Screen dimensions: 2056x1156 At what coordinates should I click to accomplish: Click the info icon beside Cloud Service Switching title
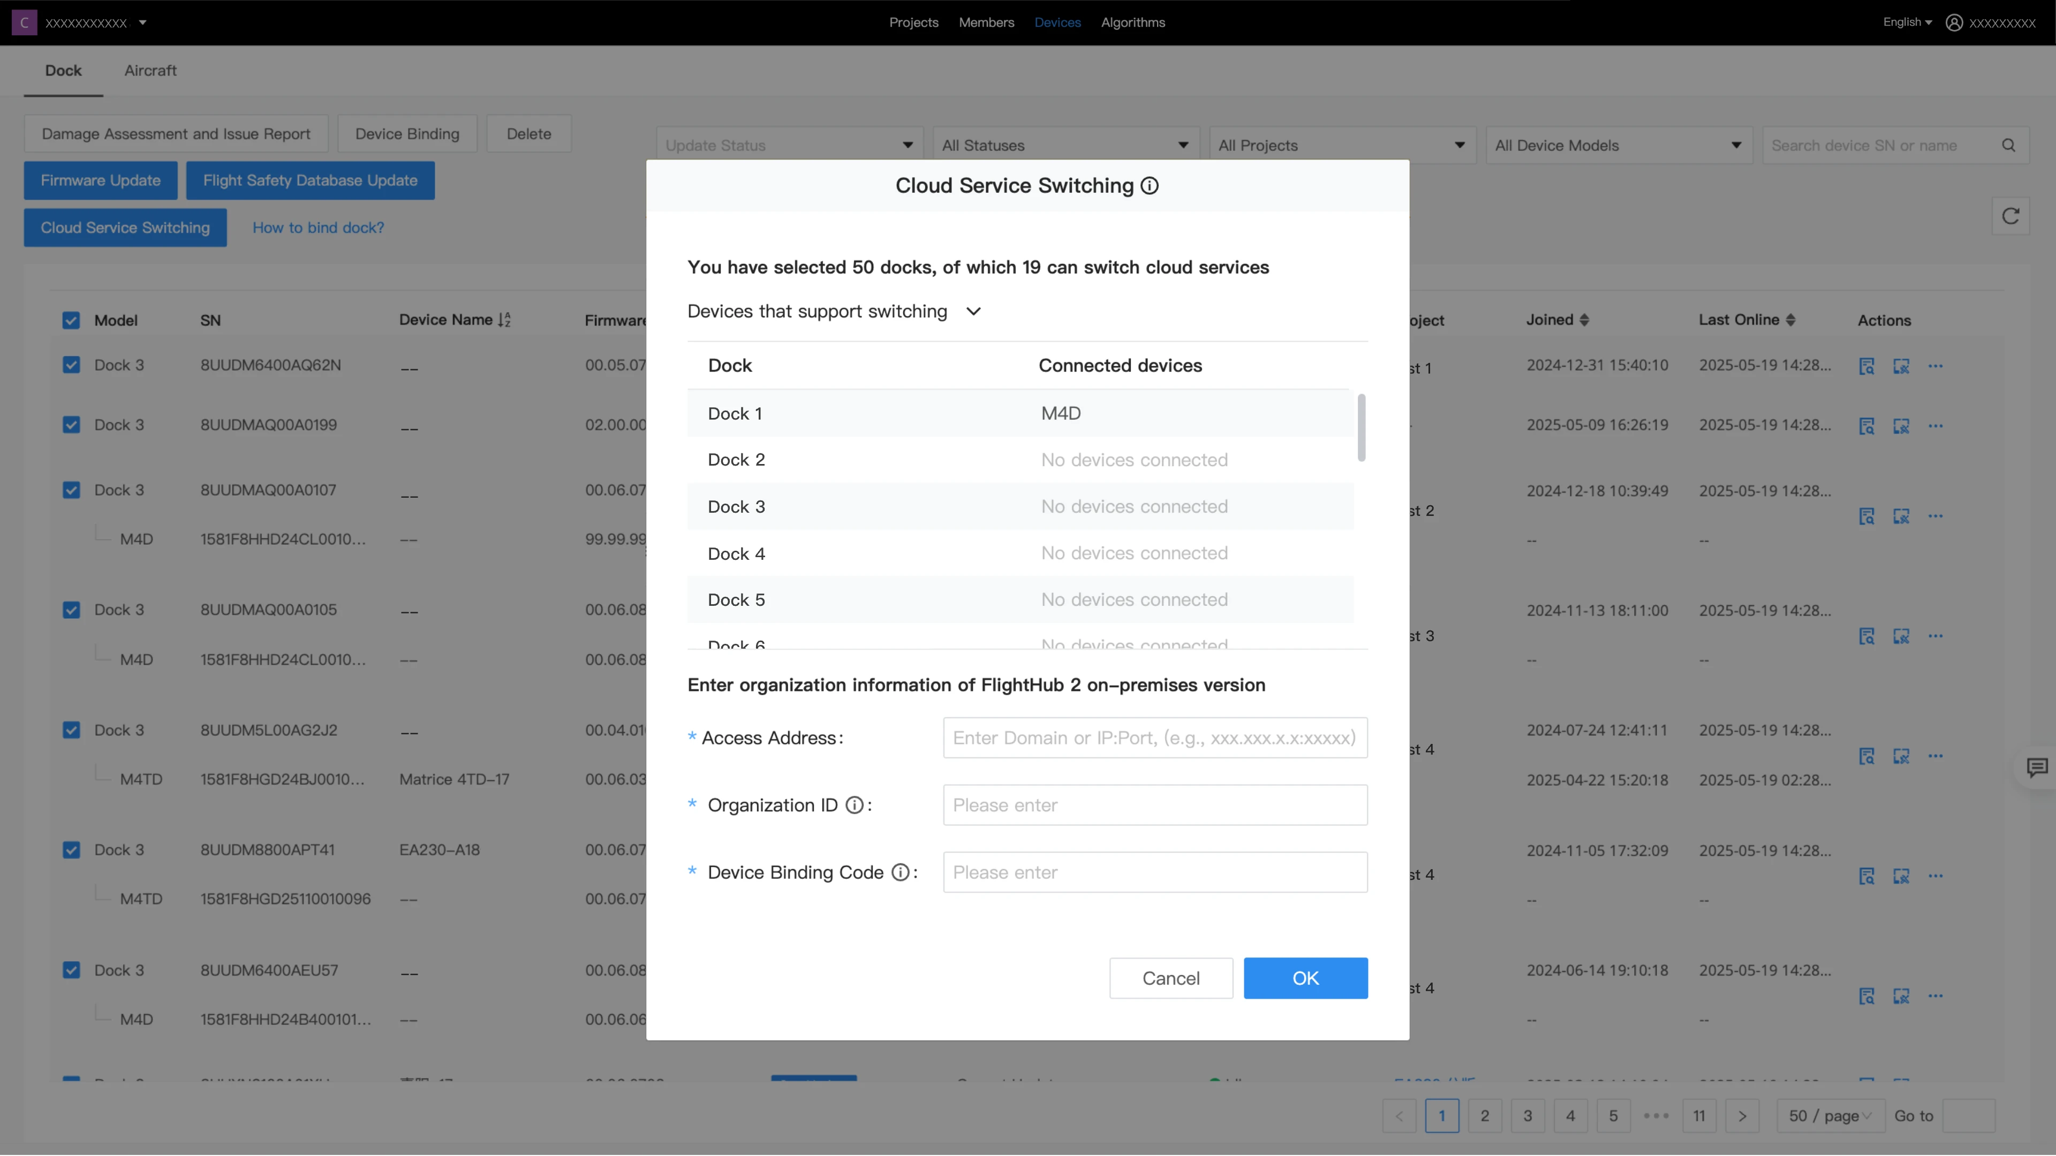click(x=1150, y=186)
